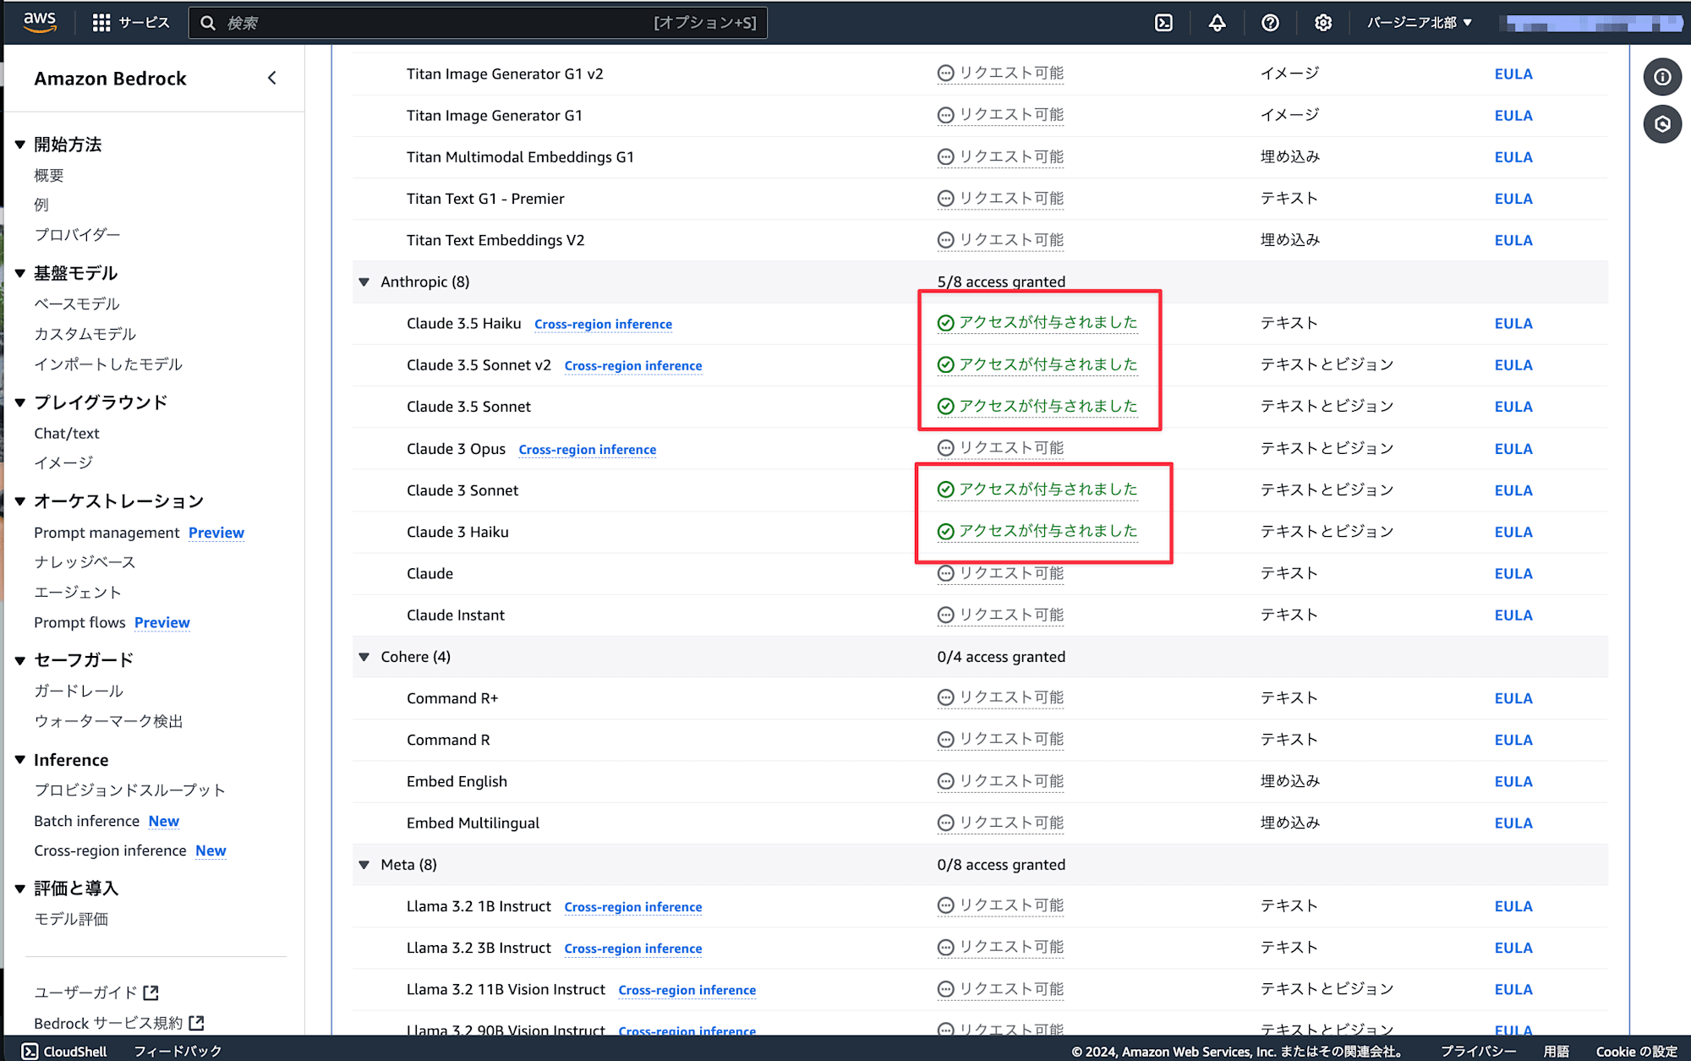Viewport: 1691px width, 1061px height.
Task: Open the settings gear icon
Action: [x=1323, y=23]
